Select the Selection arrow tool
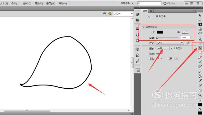 [x=200, y=15]
